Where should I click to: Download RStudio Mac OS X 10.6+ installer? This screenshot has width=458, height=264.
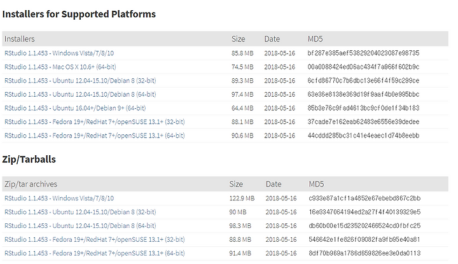pyautogui.click(x=60, y=67)
